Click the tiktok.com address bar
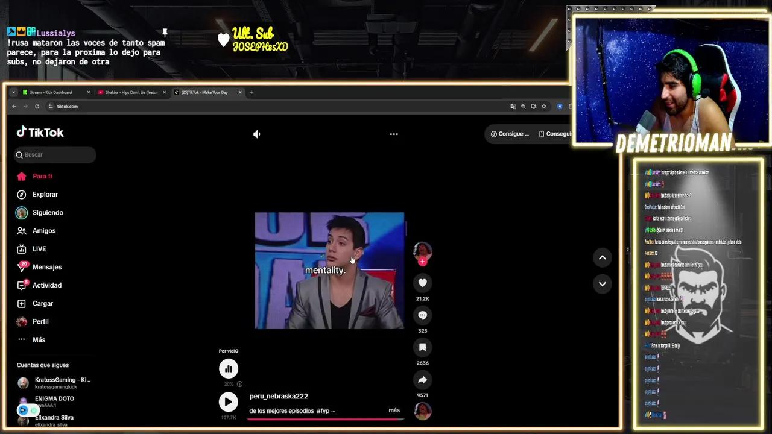Image resolution: width=772 pixels, height=434 pixels. point(67,106)
